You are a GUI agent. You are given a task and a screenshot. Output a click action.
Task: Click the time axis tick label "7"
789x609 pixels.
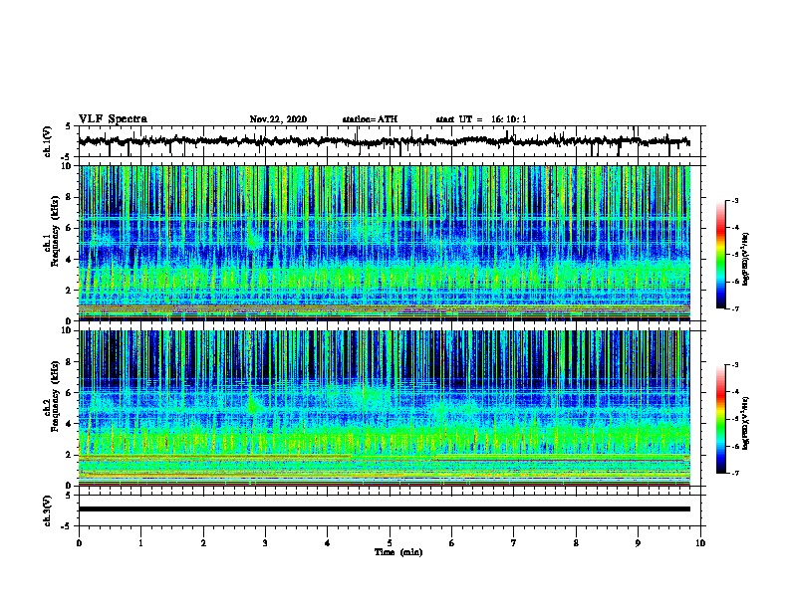514,543
